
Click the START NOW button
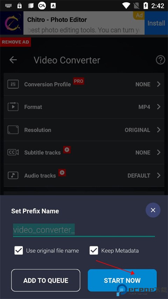[x=122, y=280]
